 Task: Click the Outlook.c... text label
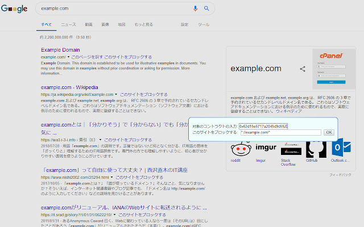tap(340, 160)
